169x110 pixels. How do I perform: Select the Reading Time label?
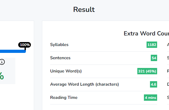[64, 98]
